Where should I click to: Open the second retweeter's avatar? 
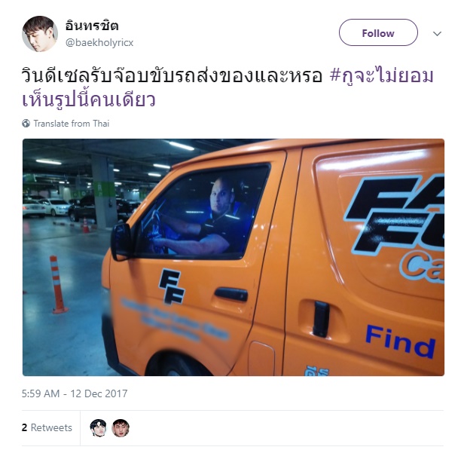(x=121, y=428)
